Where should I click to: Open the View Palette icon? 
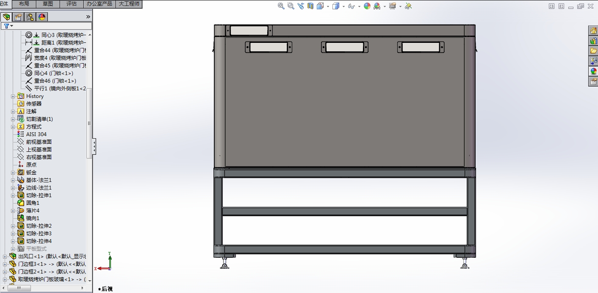593,61
